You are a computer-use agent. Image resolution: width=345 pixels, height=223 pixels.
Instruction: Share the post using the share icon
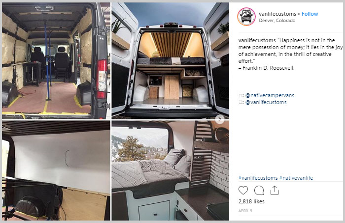pyautogui.click(x=275, y=190)
